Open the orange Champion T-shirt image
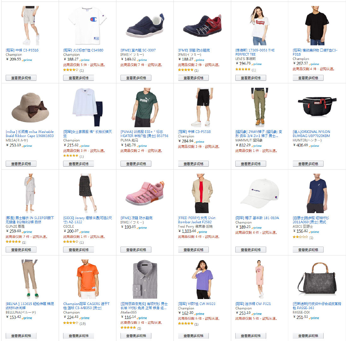The width and height of the screenshot is (346, 341). pos(87,279)
